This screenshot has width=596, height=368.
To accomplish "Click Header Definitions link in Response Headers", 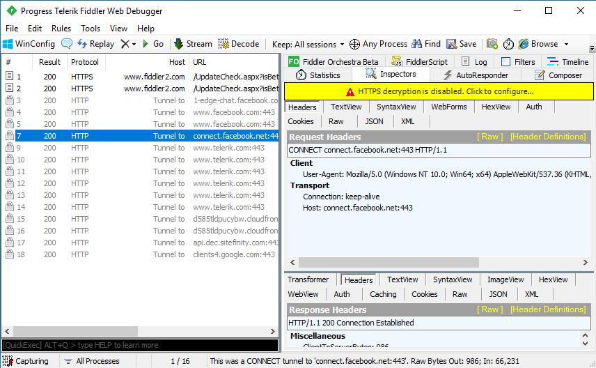I will 548,309.
